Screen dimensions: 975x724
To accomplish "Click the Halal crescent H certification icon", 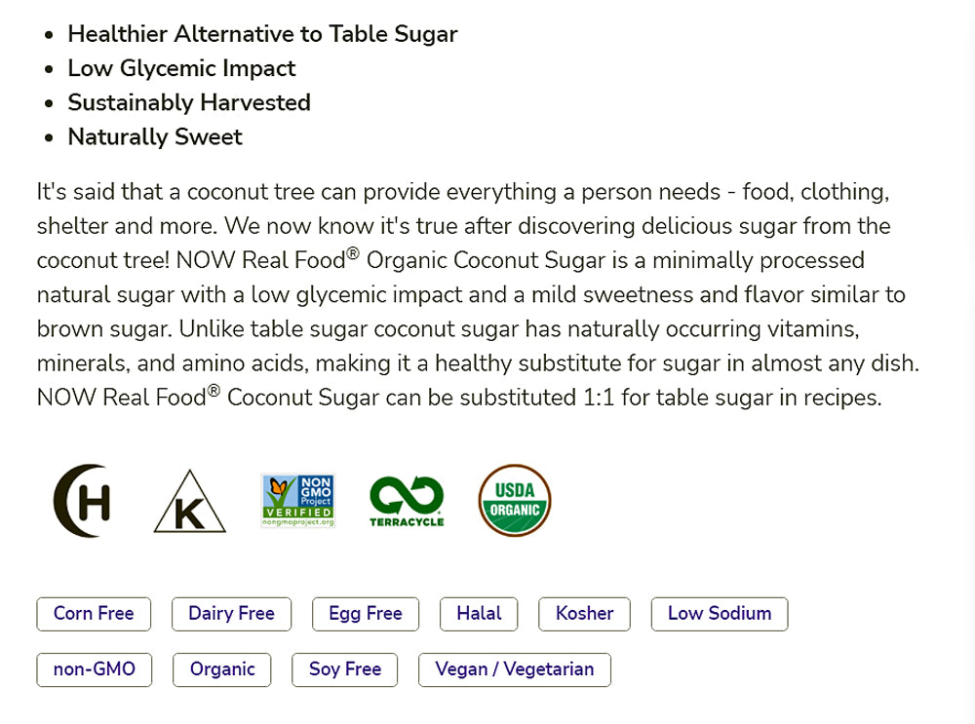I will coord(82,501).
